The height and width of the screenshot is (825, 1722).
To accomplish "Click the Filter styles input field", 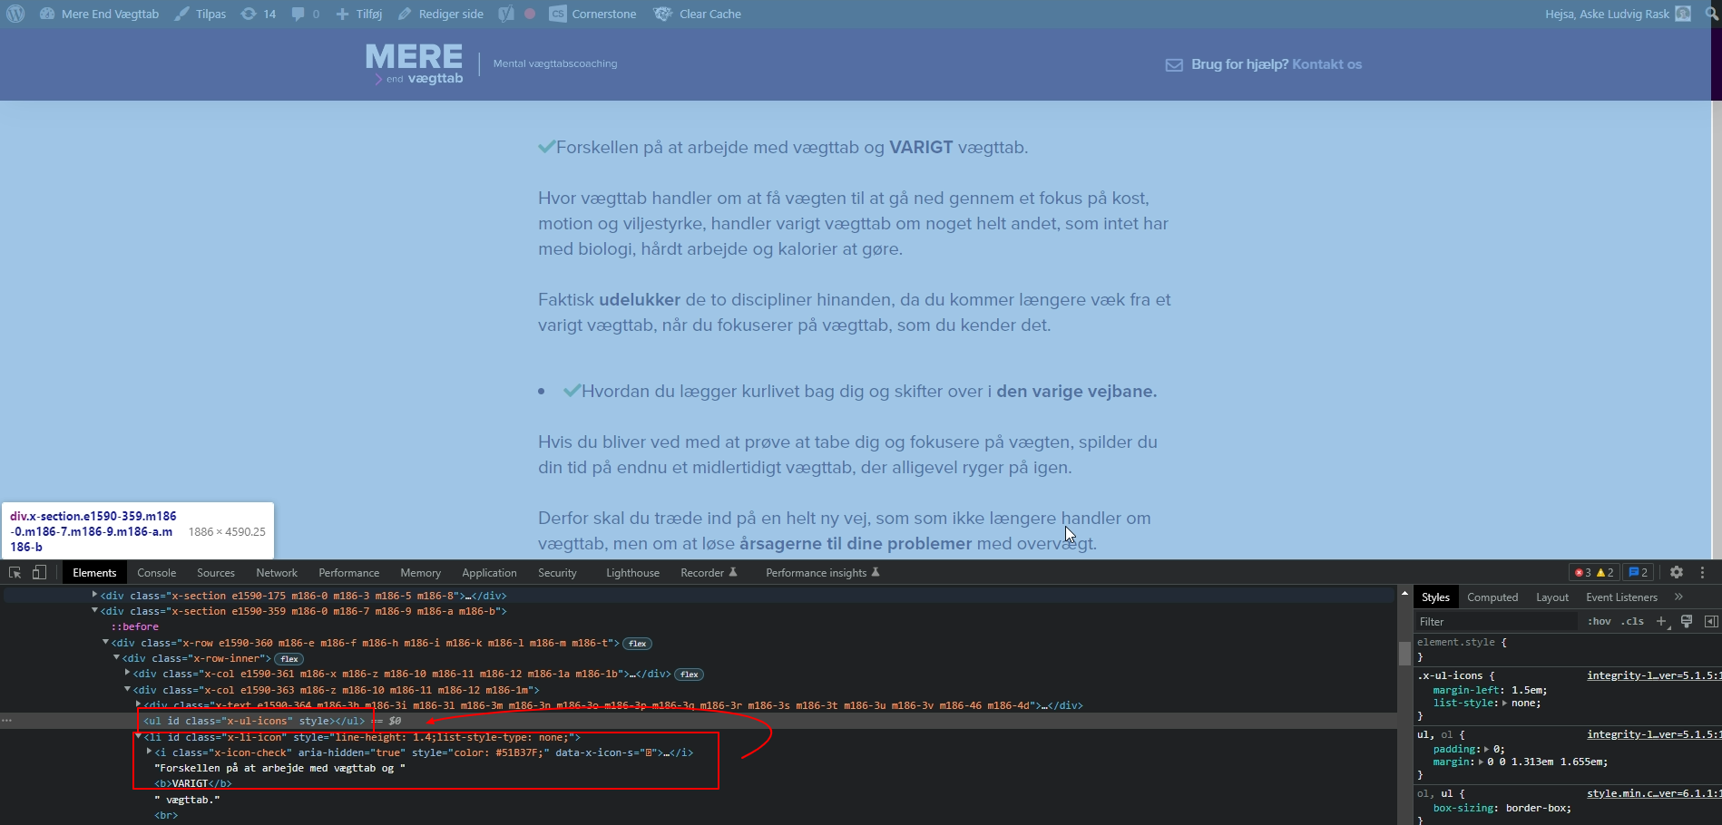I will click(1495, 621).
